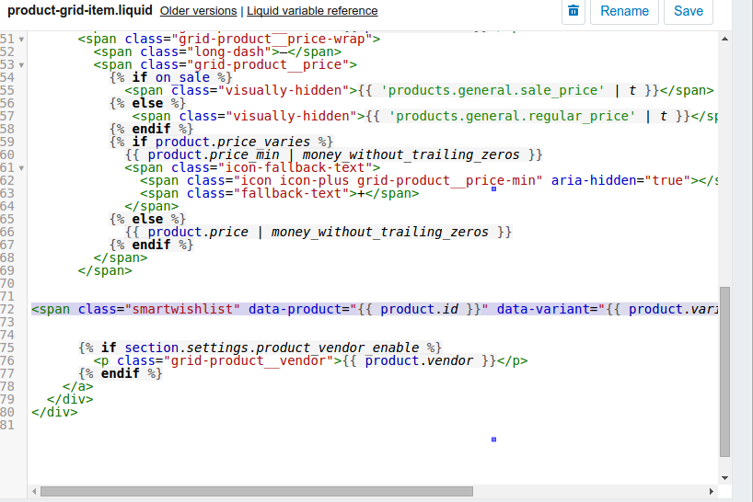753x502 pixels.
Task: Click the vertical scrollbar thumb
Action: pos(725,371)
